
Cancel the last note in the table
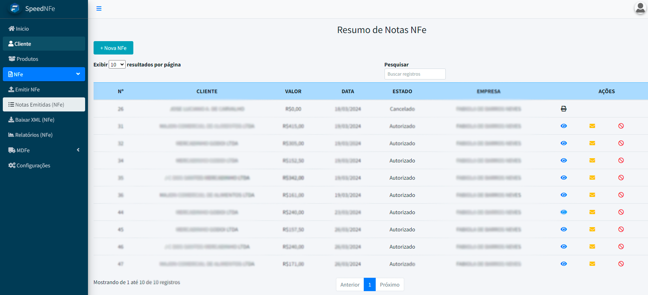click(x=621, y=264)
